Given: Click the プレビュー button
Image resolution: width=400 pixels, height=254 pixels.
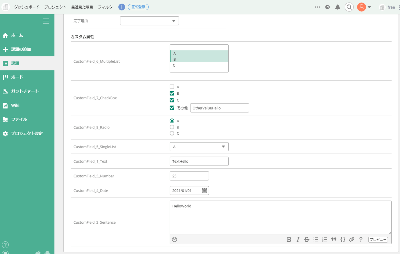Looking at the screenshot, I should (378, 239).
